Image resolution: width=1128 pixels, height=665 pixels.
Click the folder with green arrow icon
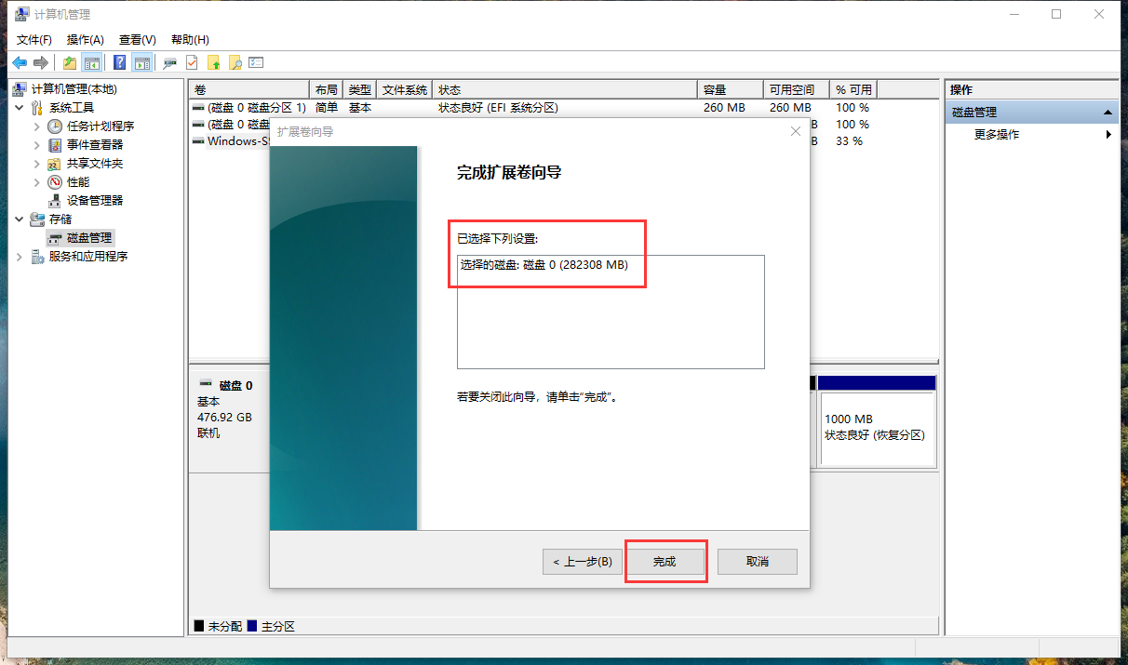(x=214, y=62)
